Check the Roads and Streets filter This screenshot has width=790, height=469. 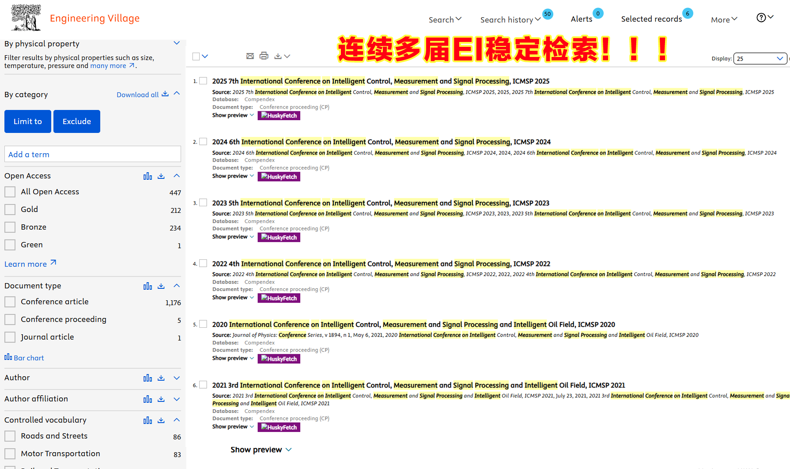[10, 436]
